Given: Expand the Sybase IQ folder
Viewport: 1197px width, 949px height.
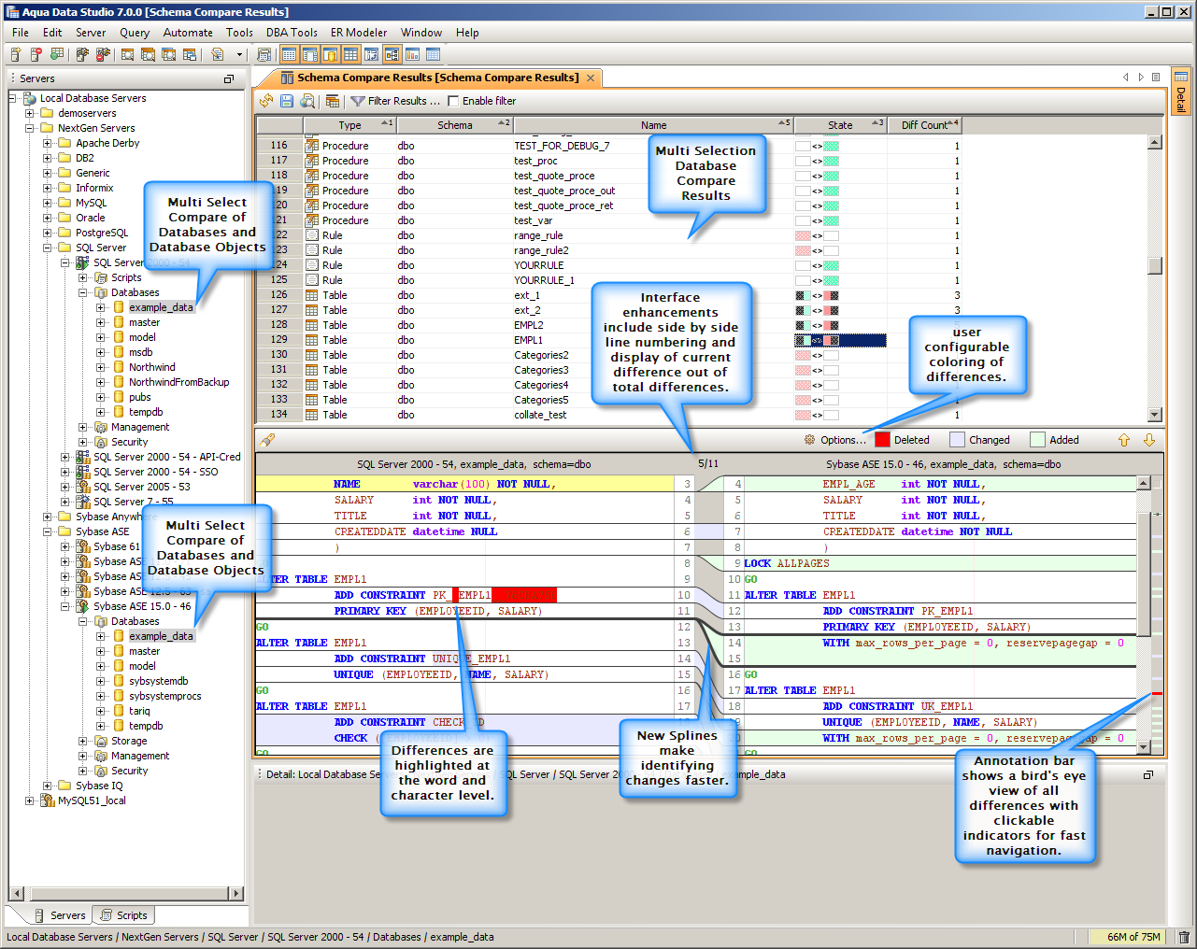Looking at the screenshot, I should [48, 786].
